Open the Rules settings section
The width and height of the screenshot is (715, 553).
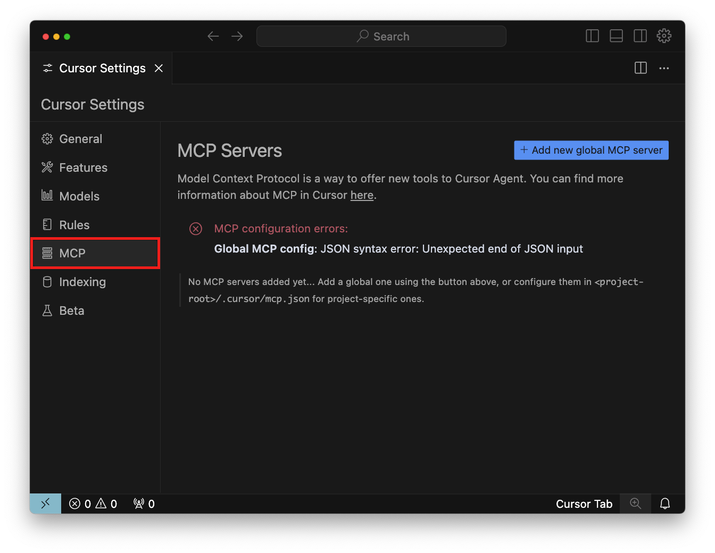click(95, 225)
